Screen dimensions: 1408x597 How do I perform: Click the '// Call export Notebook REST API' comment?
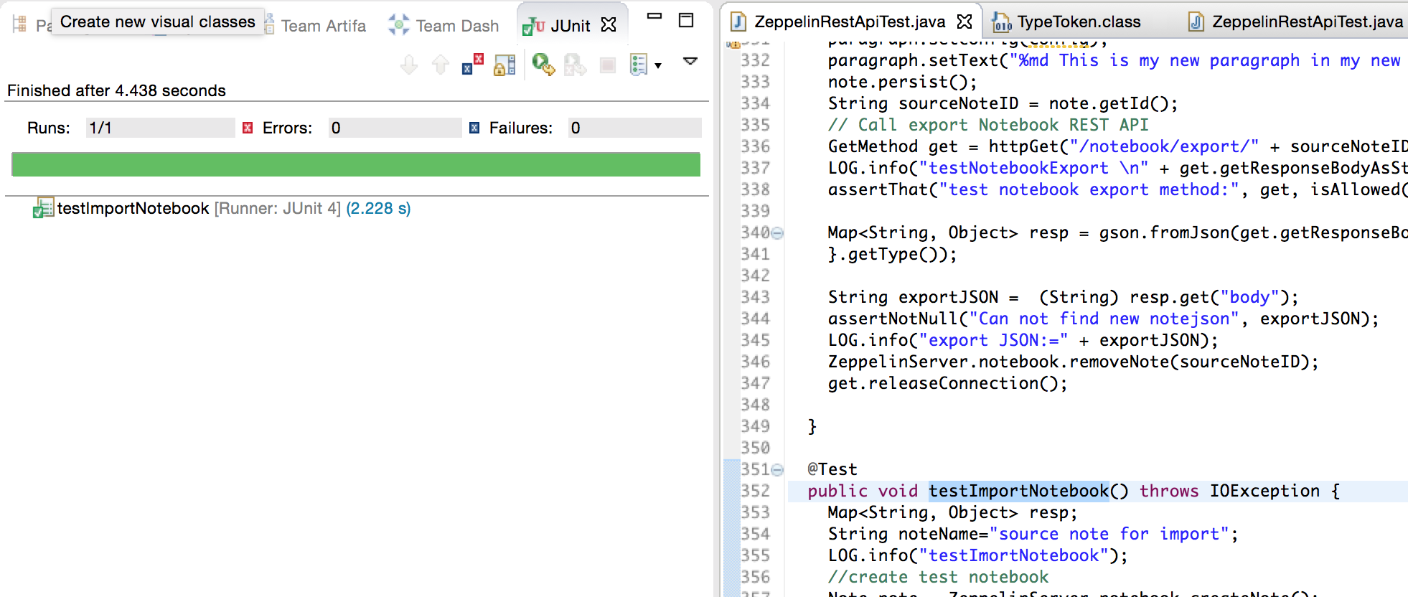(x=988, y=125)
